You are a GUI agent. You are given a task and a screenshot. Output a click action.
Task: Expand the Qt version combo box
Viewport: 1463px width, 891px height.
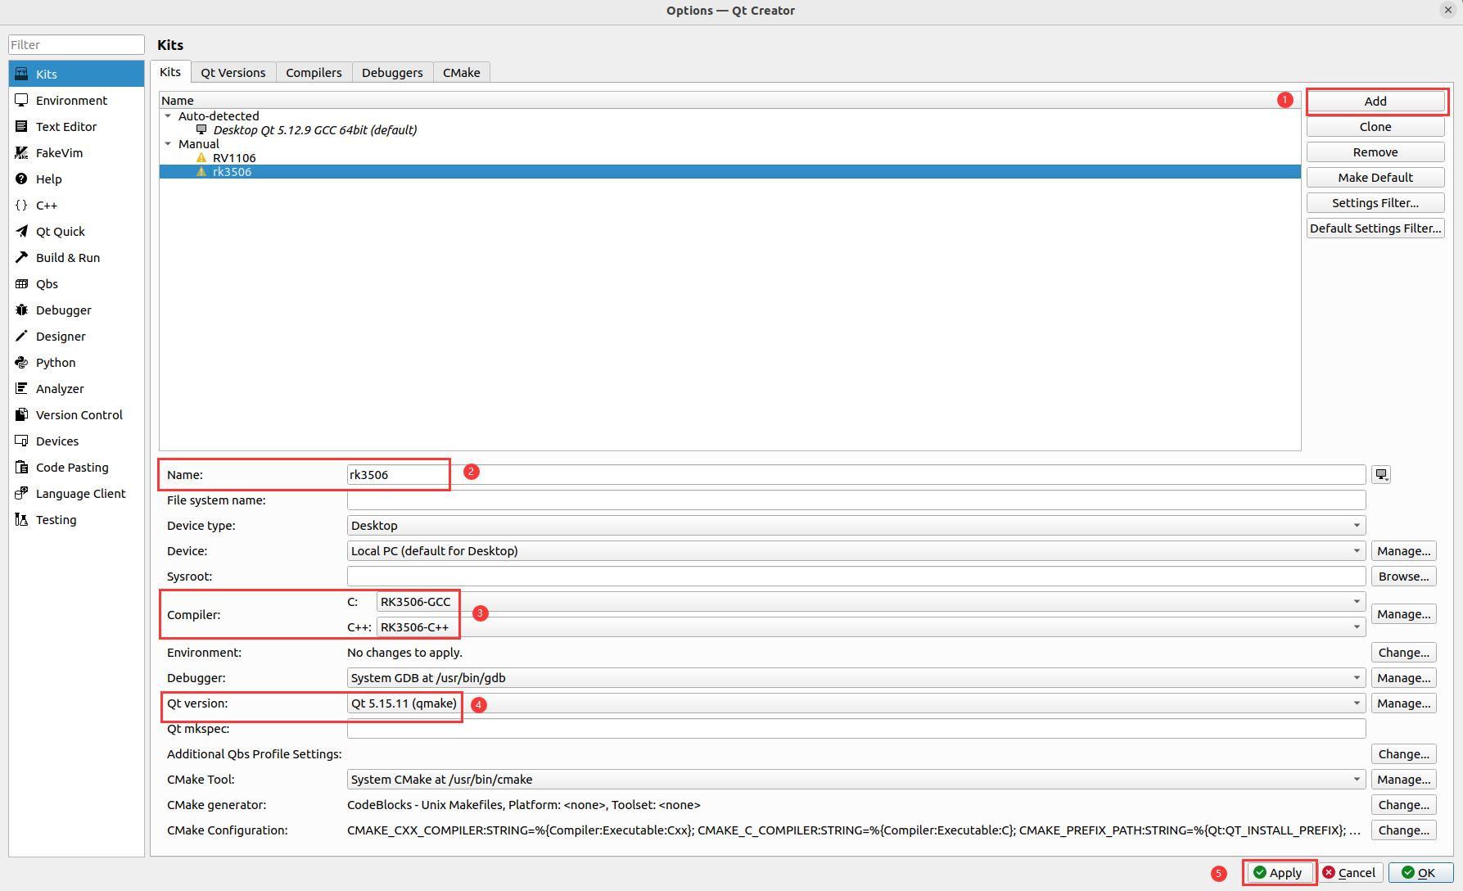856,703
